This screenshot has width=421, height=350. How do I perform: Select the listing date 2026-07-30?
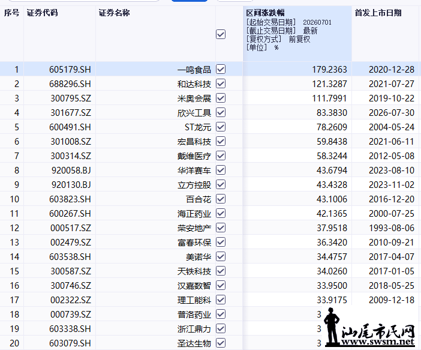pyautogui.click(x=392, y=113)
